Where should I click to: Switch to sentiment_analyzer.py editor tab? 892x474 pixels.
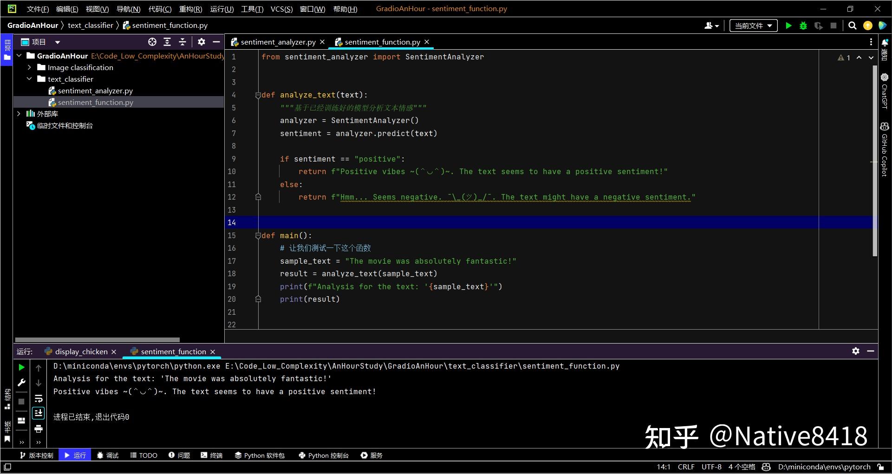pyautogui.click(x=278, y=42)
